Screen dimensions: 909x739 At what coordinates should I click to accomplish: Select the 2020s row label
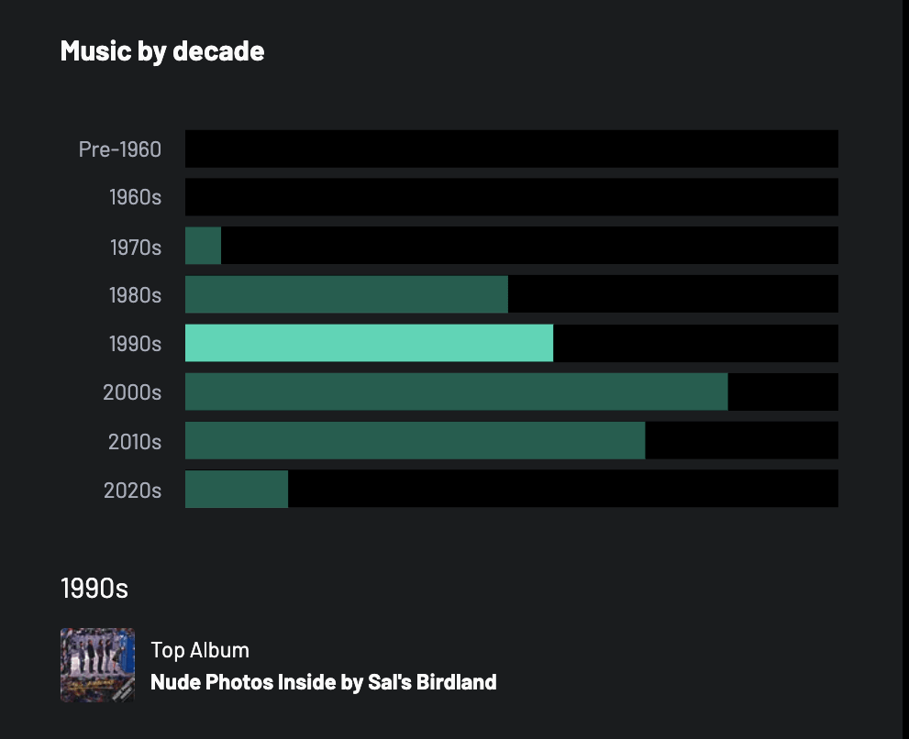click(132, 490)
